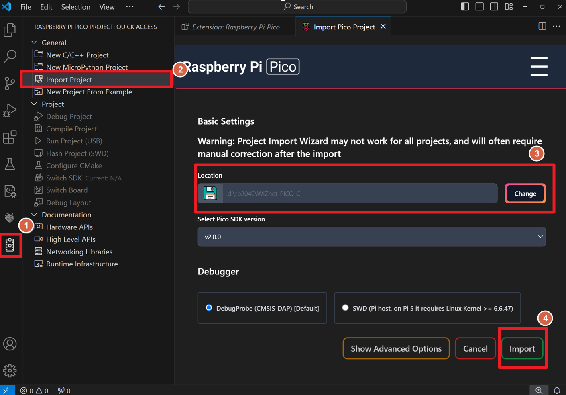Viewport: 566px width, 395px height.
Task: Open remote window indicator in status bar
Action: (7, 390)
